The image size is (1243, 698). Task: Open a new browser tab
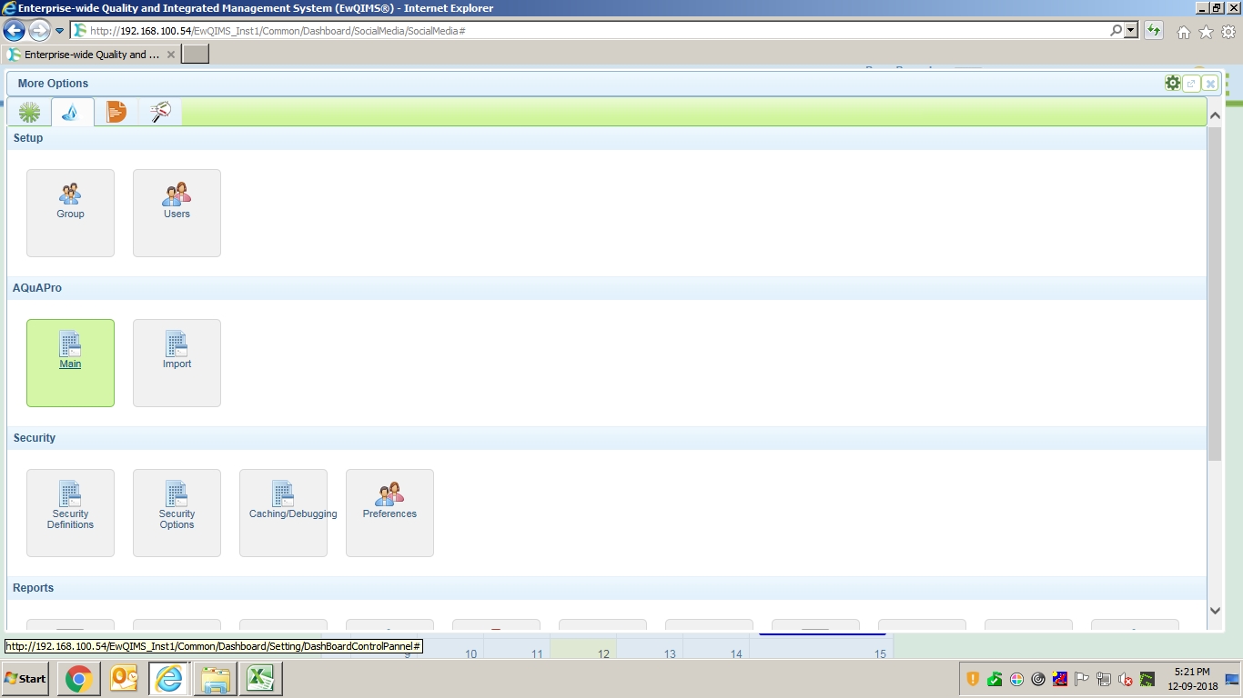(196, 55)
